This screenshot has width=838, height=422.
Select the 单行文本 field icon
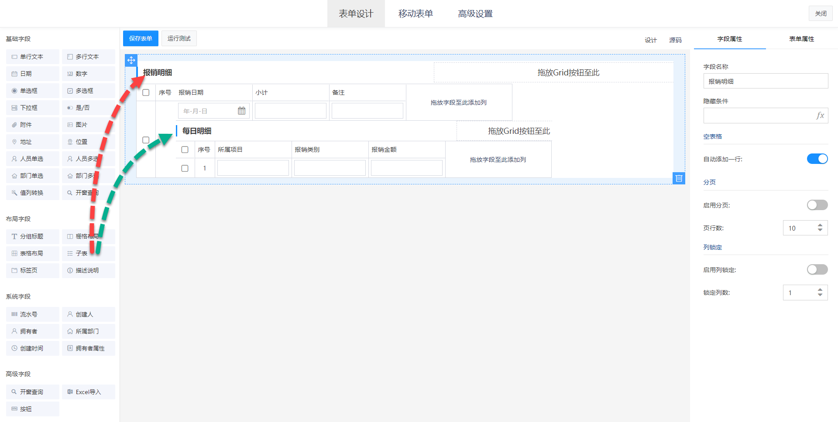(x=14, y=57)
